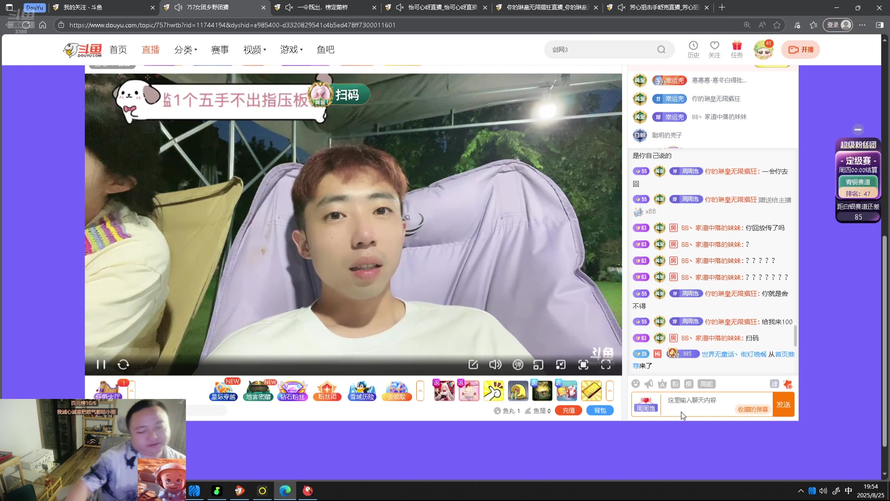Switch to web fullscreen mode icon
The height and width of the screenshot is (501, 890).
click(x=583, y=365)
